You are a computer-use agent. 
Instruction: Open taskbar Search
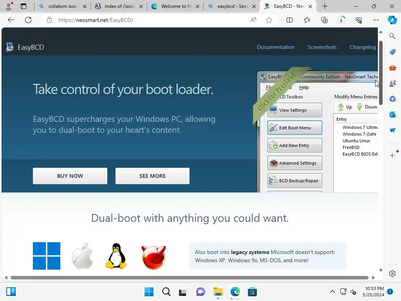[166, 292]
